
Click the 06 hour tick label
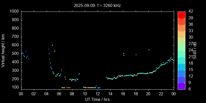click(59, 93)
